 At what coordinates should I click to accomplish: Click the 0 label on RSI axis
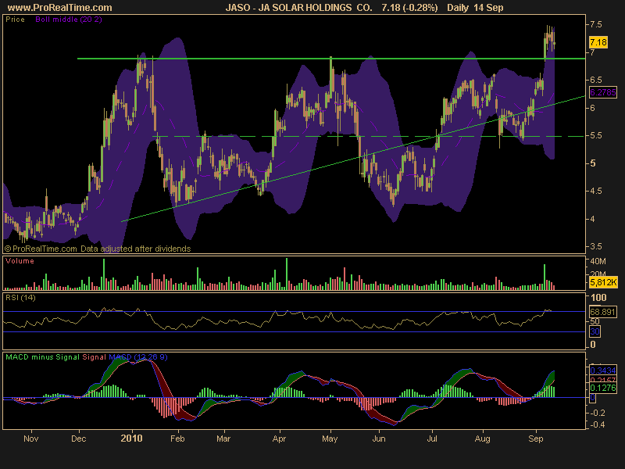click(593, 345)
